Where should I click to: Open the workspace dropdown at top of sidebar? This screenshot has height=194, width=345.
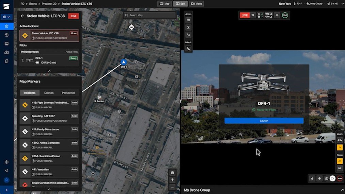pyautogui.click(x=6, y=17)
